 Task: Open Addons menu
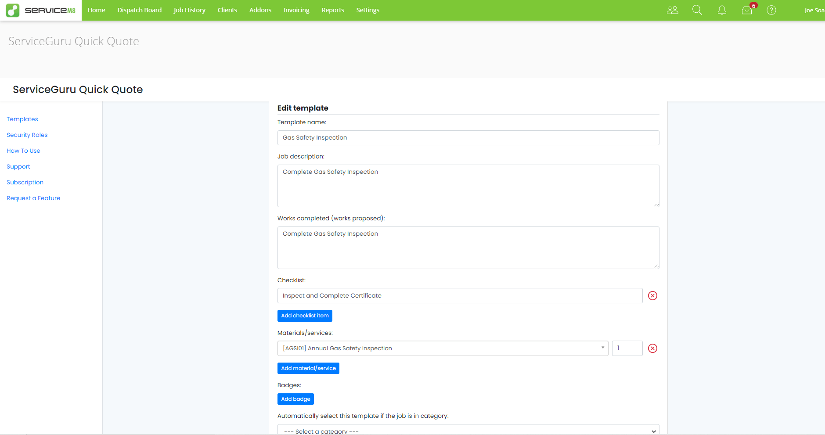pyautogui.click(x=260, y=10)
